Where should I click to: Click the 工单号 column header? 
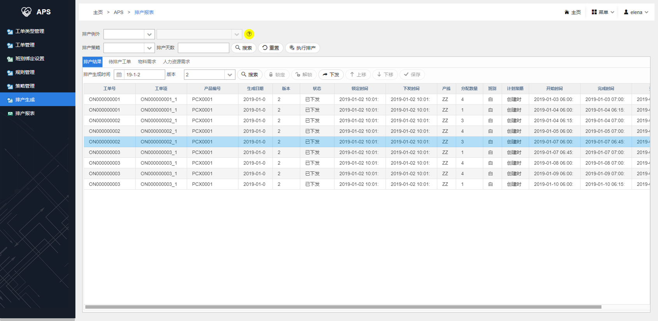[x=110, y=89]
